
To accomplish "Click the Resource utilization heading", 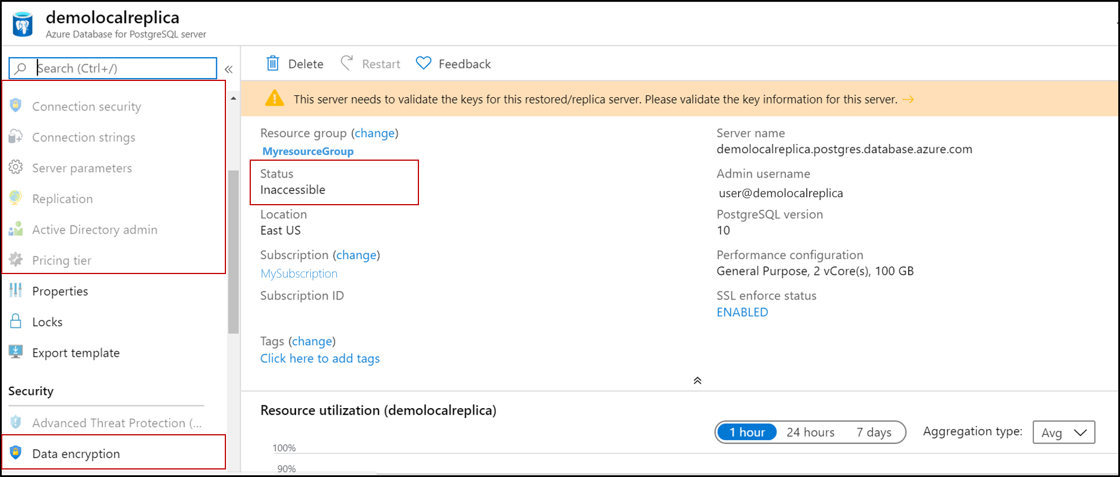I will (378, 411).
